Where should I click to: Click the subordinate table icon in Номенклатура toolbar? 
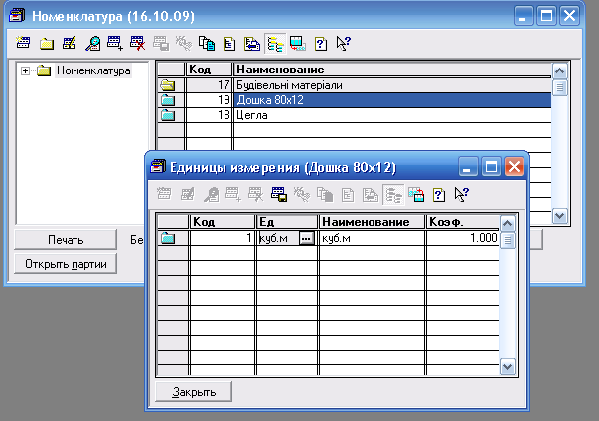tap(298, 43)
